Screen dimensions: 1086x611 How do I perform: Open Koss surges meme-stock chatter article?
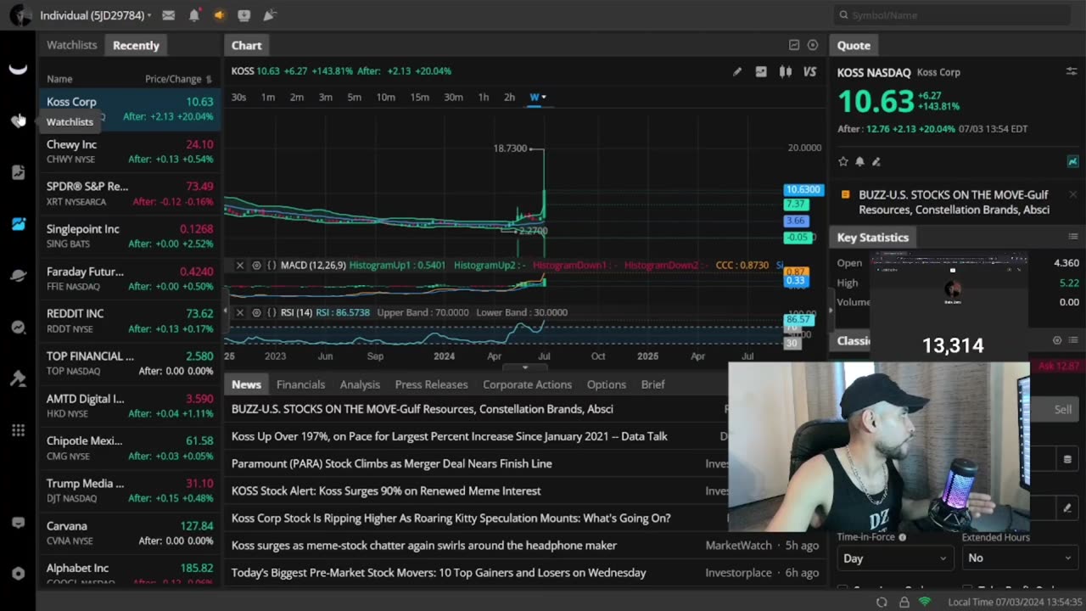coord(424,546)
